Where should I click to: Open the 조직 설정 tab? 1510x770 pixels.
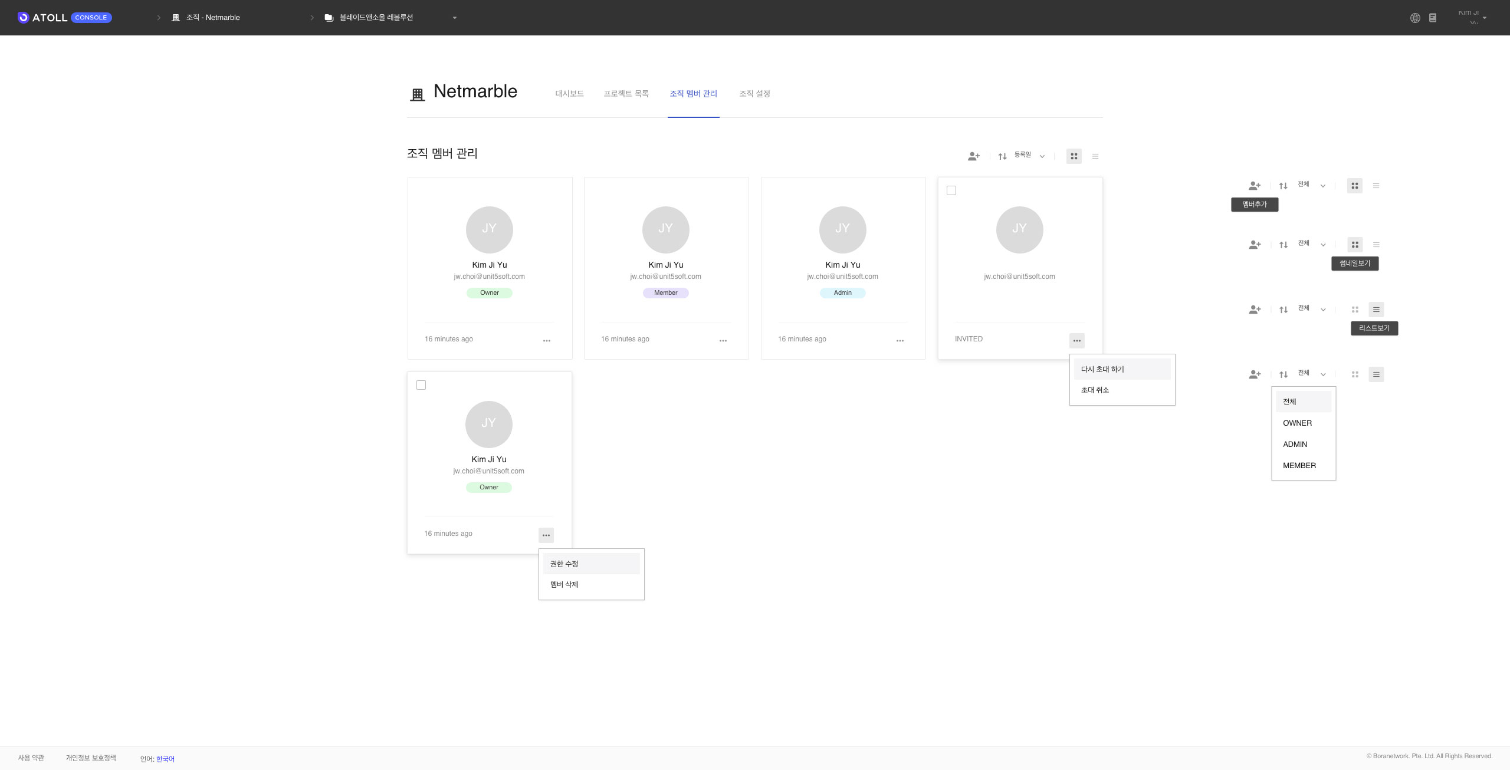pos(754,94)
